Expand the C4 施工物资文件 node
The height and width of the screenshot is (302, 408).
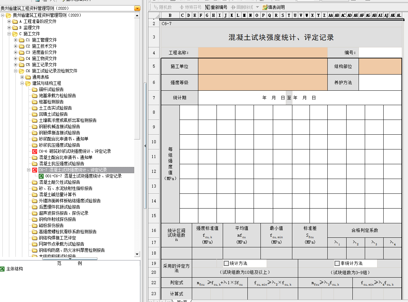tap(15, 59)
